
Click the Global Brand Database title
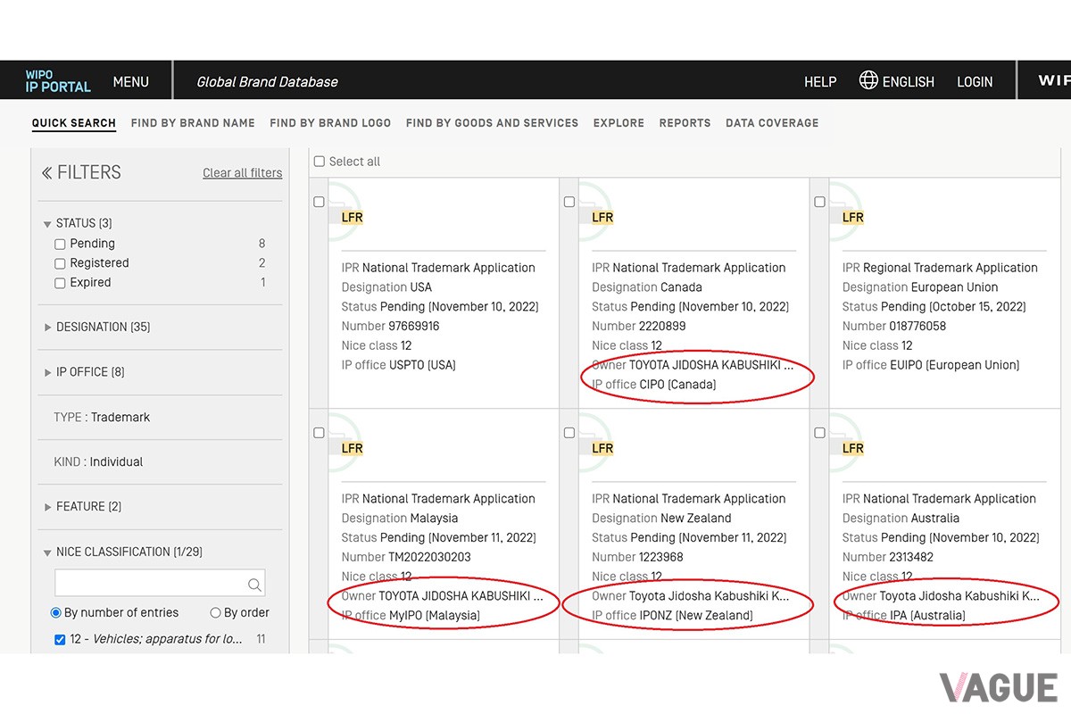pos(267,81)
